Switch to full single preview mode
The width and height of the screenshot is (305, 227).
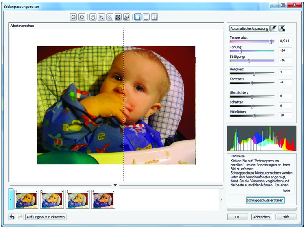pos(138,17)
